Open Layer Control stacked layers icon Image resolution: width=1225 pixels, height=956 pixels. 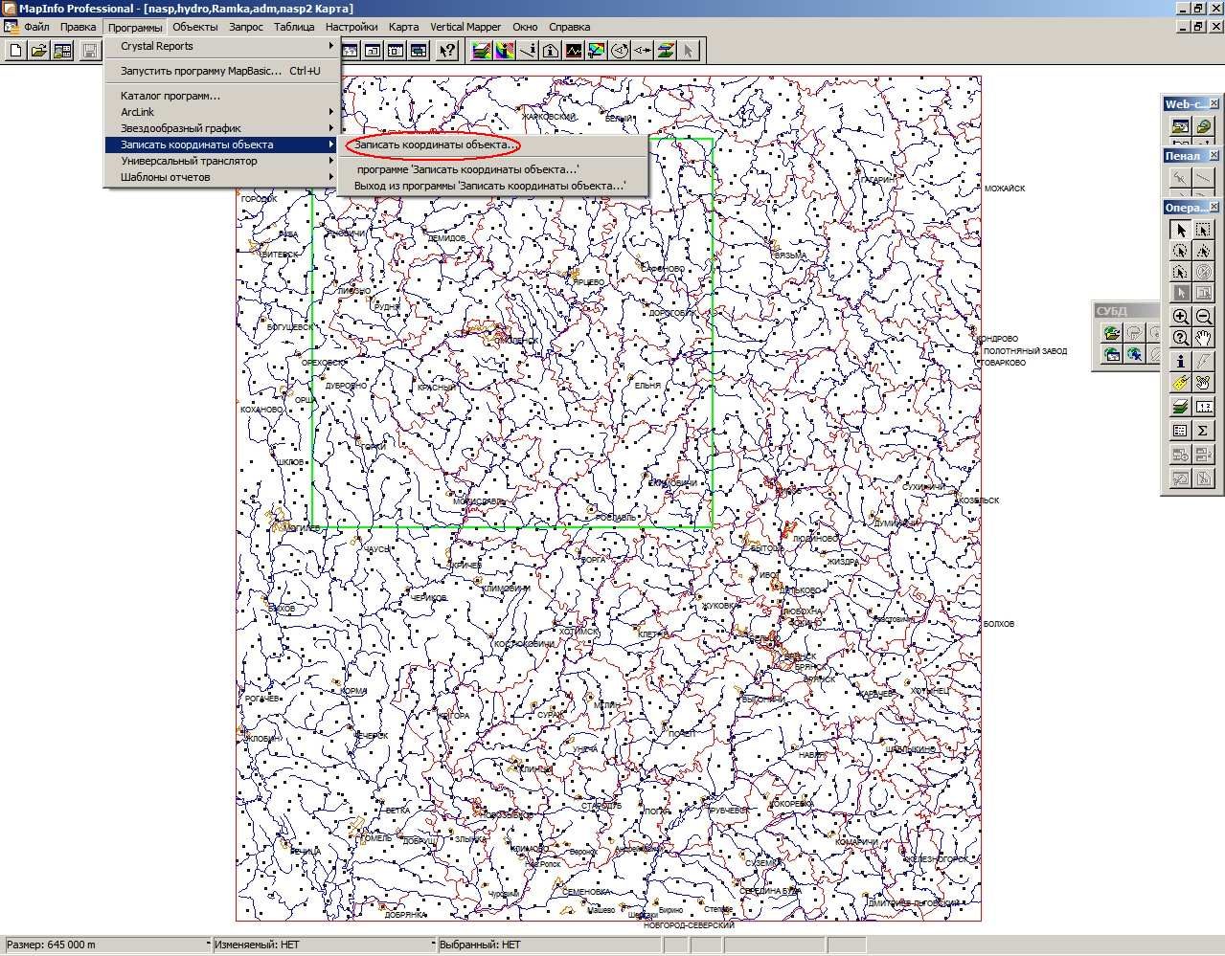coord(1180,408)
